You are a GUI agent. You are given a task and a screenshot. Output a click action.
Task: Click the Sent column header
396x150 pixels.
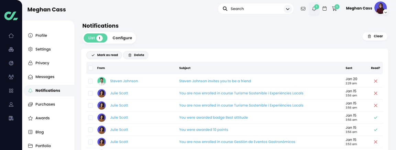point(349,68)
